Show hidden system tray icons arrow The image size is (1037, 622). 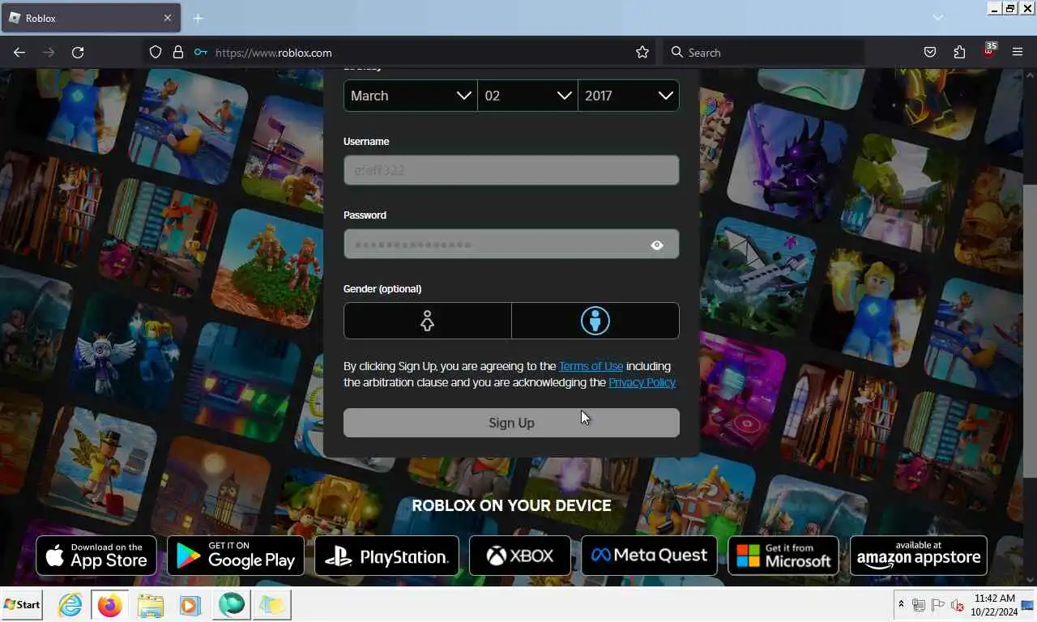901,605
